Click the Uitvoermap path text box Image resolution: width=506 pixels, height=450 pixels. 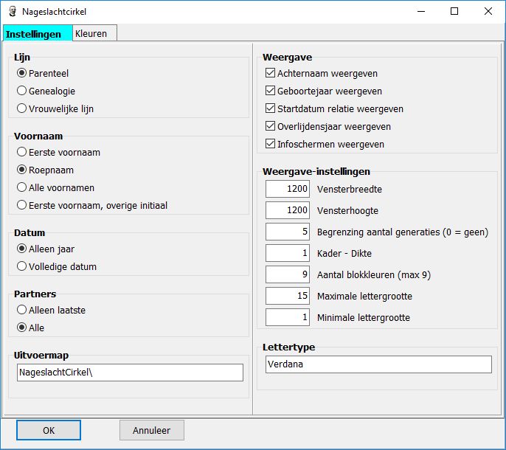coord(129,373)
